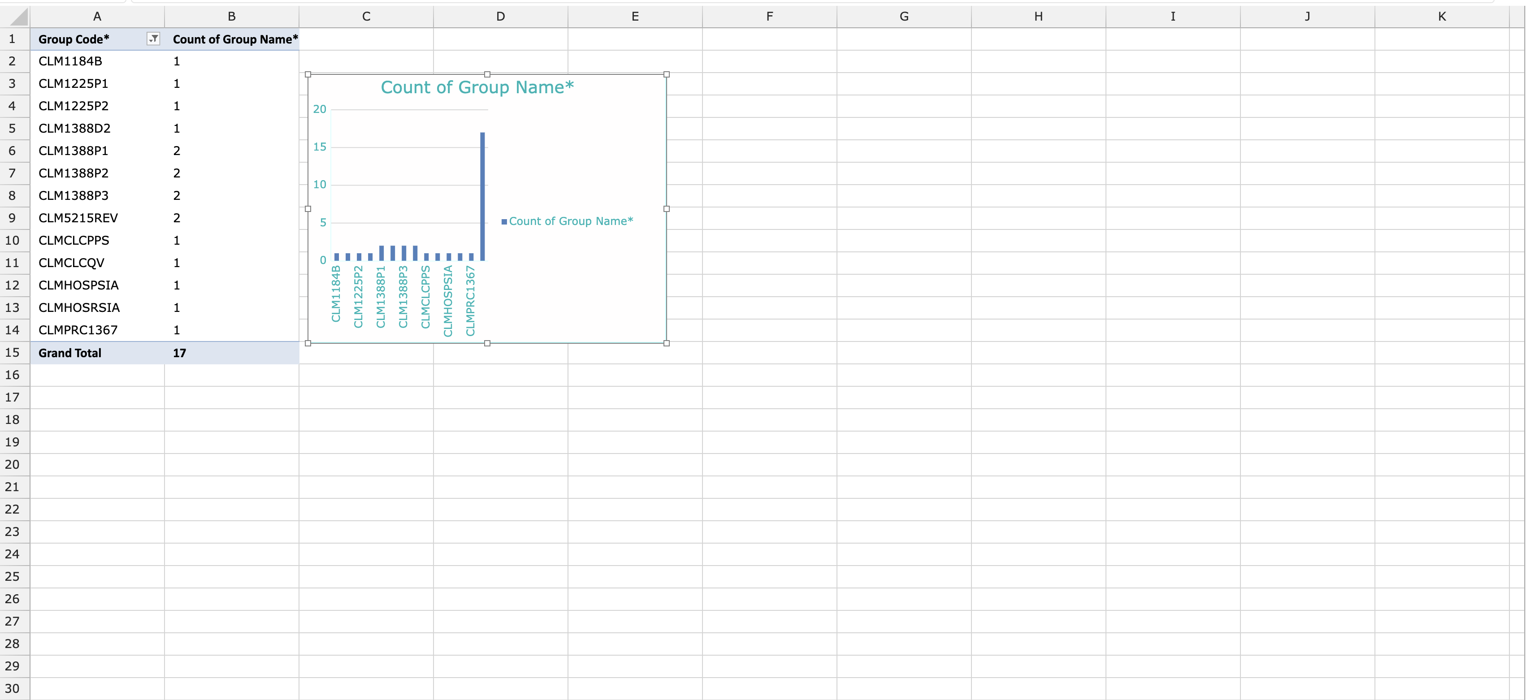
Task: Click the chart's top-right resize handle
Action: tap(667, 75)
